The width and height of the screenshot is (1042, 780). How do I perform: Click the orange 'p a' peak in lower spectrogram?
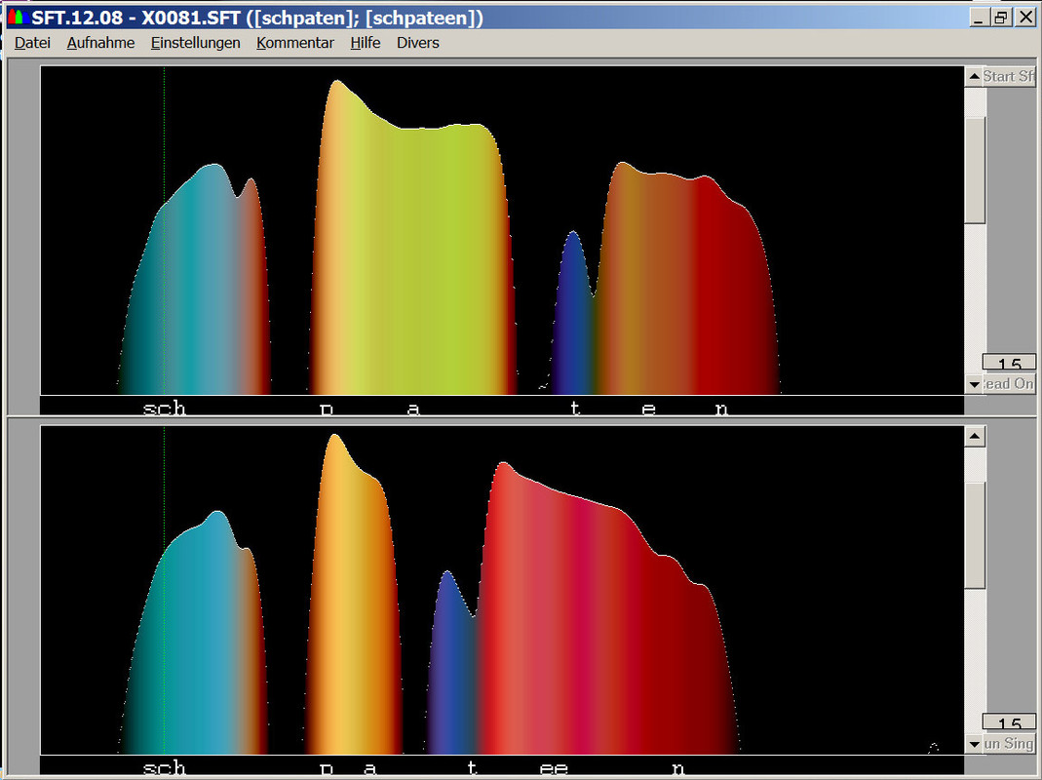point(352,599)
